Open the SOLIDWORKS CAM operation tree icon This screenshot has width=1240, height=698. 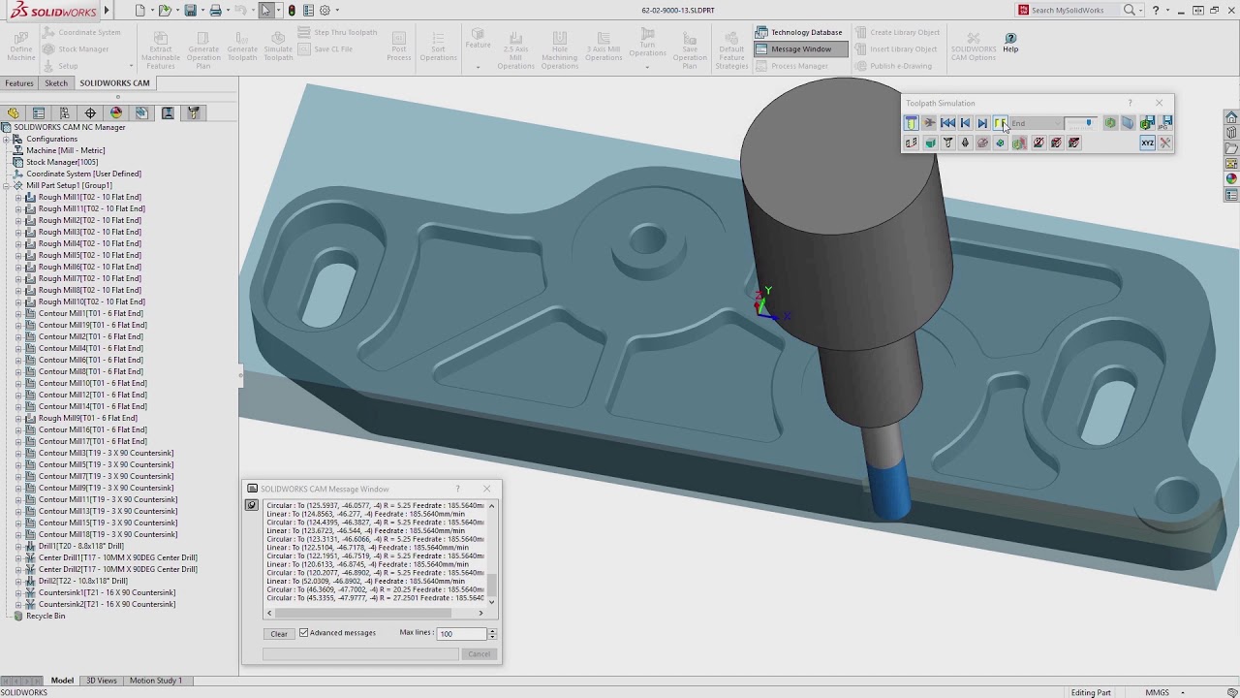pos(168,112)
